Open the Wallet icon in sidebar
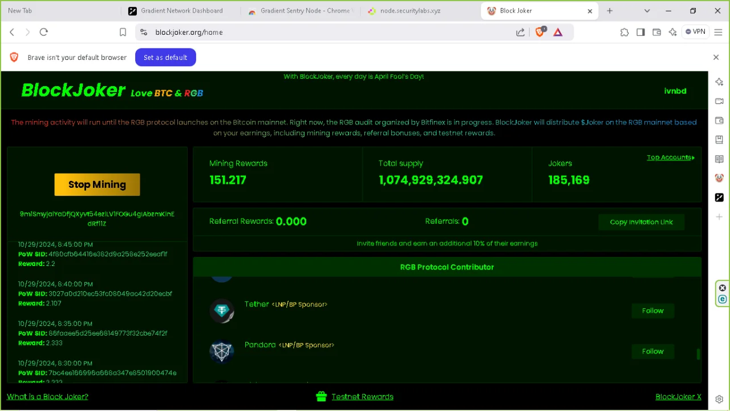730x411 pixels. coord(719,120)
